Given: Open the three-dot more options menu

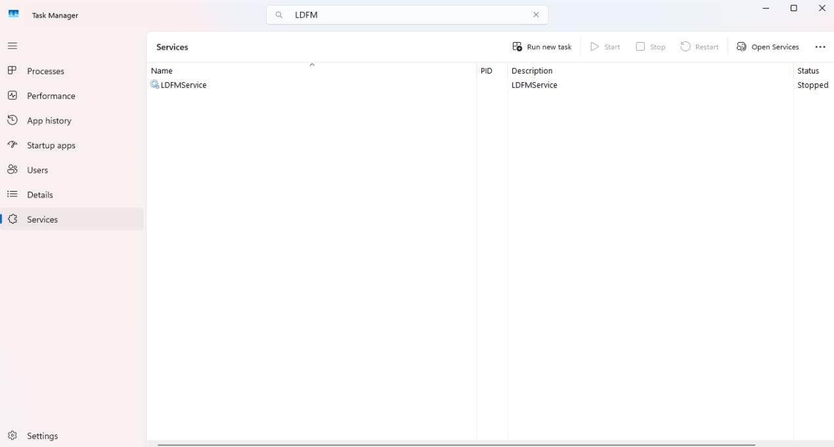Looking at the screenshot, I should 820,47.
